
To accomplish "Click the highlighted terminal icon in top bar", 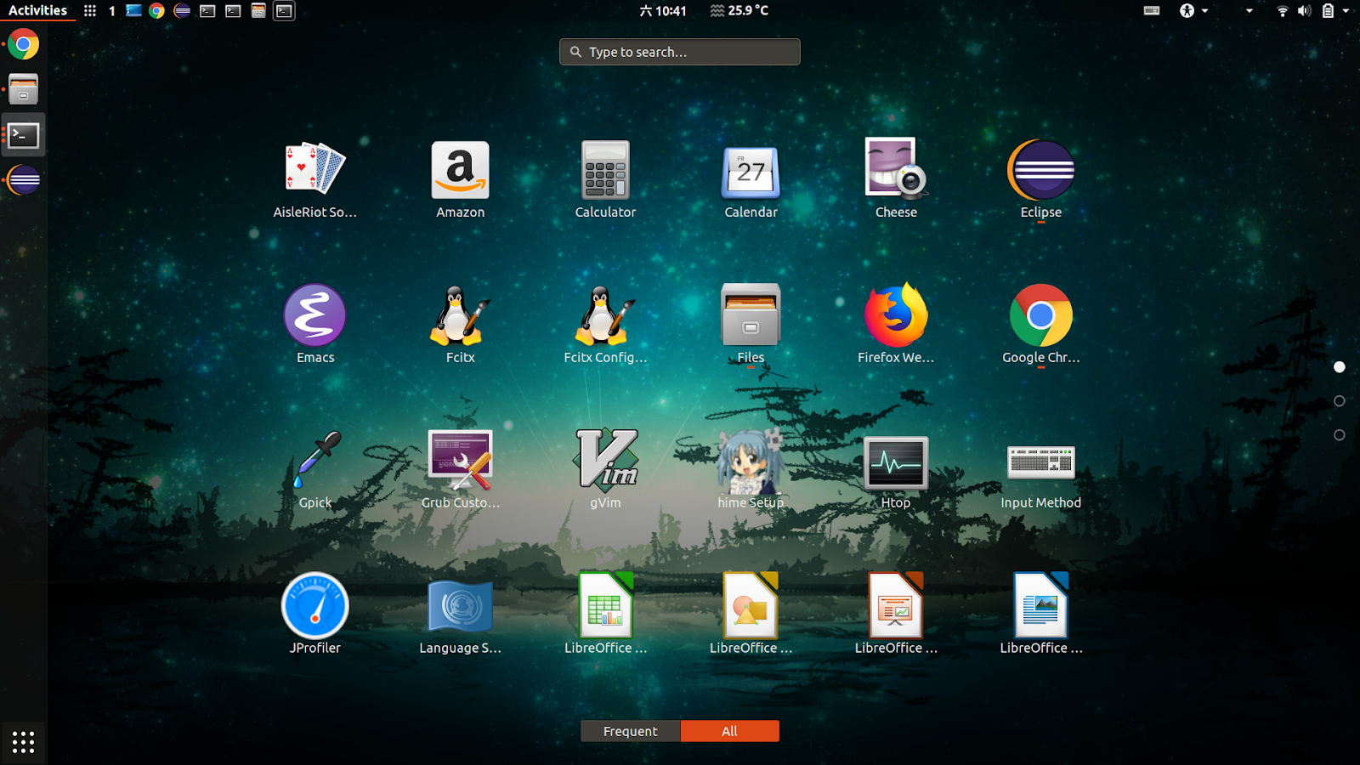I will click(x=284, y=11).
